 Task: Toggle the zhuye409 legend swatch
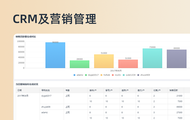pos(138,75)
